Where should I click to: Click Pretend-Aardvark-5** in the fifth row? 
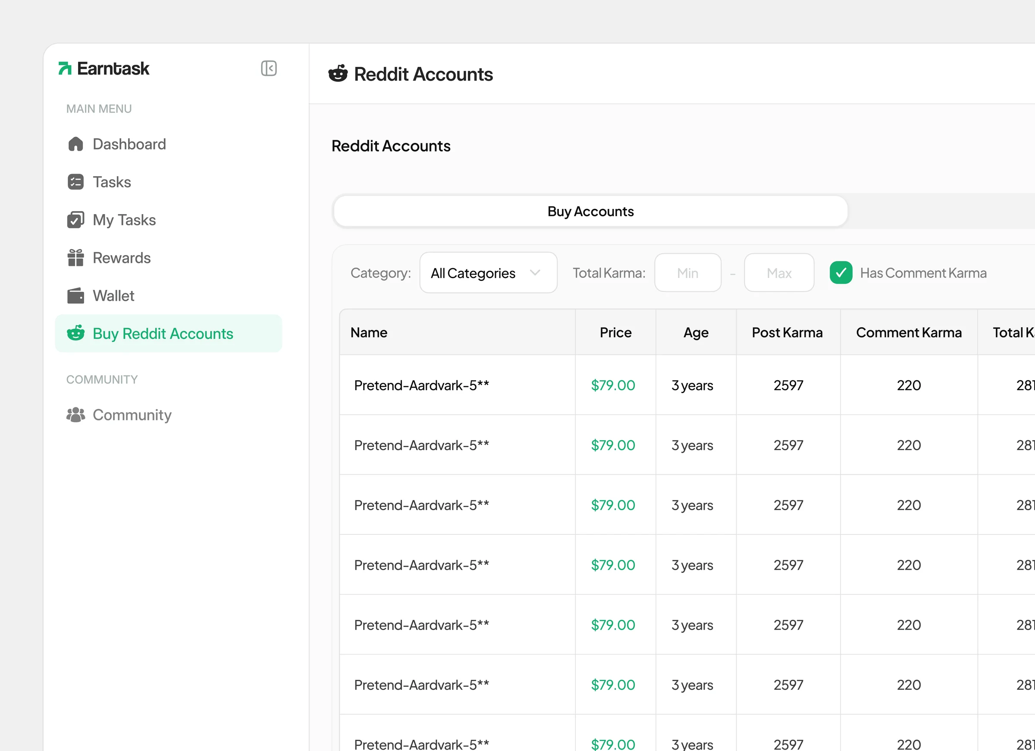pos(422,625)
